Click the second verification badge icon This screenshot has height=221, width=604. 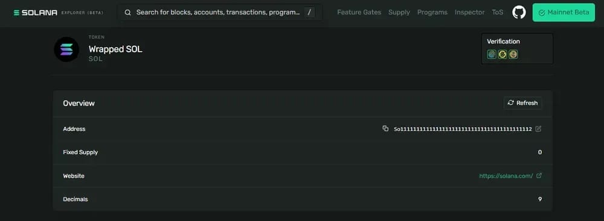tap(503, 55)
